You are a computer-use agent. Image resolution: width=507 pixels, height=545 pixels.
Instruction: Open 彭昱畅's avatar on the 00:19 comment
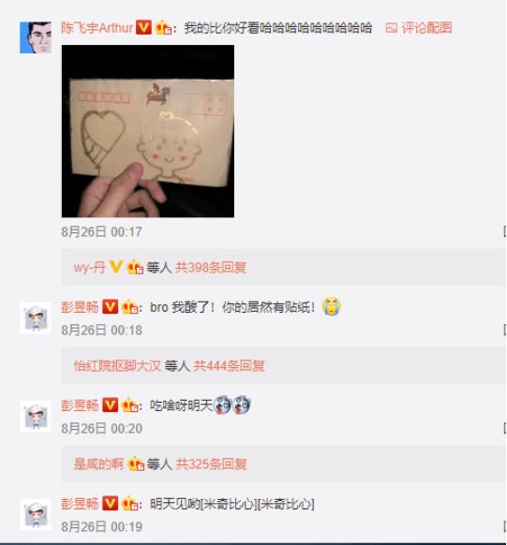tap(36, 514)
